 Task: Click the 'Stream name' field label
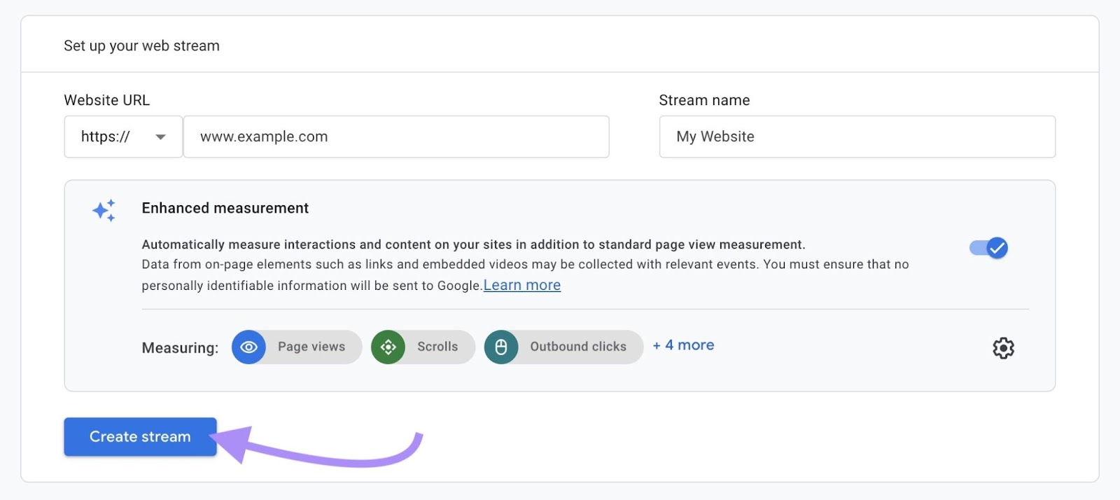point(704,100)
